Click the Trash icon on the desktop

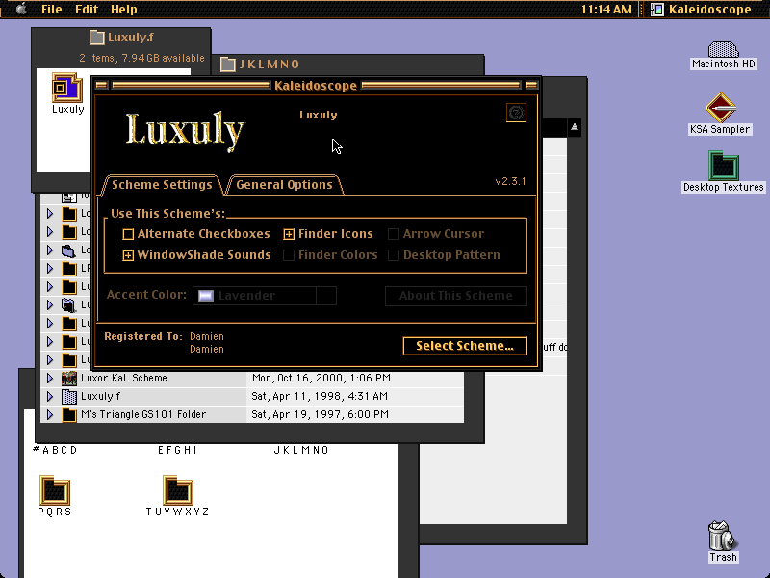tap(723, 536)
